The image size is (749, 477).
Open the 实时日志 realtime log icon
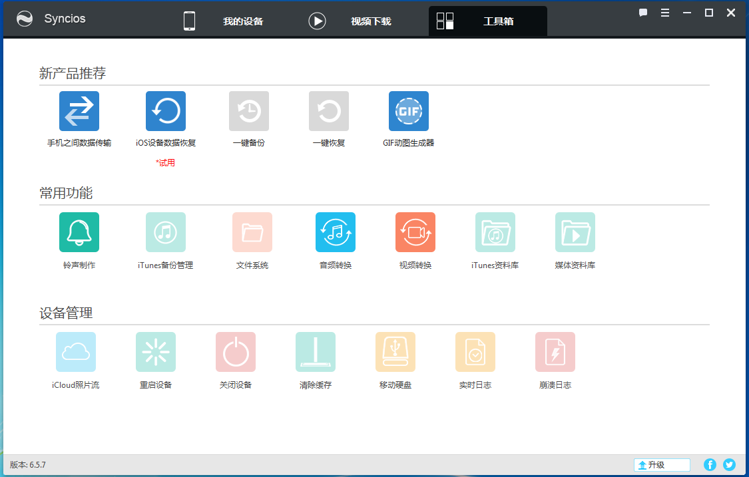coord(475,352)
